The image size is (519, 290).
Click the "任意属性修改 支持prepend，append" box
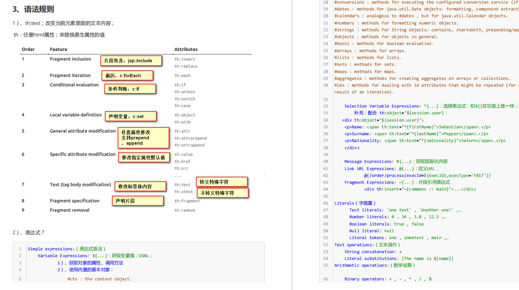[143, 138]
